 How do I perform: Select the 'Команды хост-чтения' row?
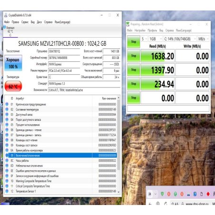pyautogui.click(x=61, y=140)
